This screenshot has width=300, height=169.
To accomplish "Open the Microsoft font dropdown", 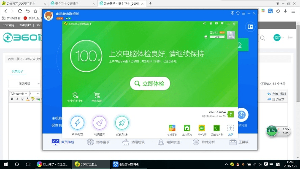I will (19, 93).
